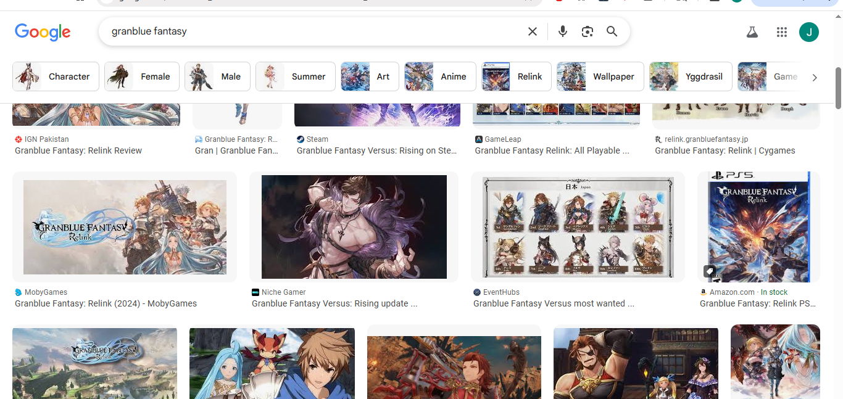Open the EventHubs Japan character ranking thumbnail
This screenshot has height=399, width=843.
coord(578,227)
